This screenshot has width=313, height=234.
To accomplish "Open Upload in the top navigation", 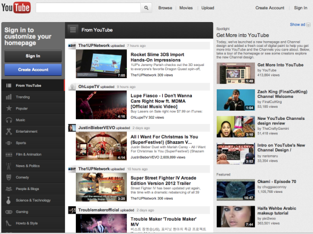I will point(208,8).
